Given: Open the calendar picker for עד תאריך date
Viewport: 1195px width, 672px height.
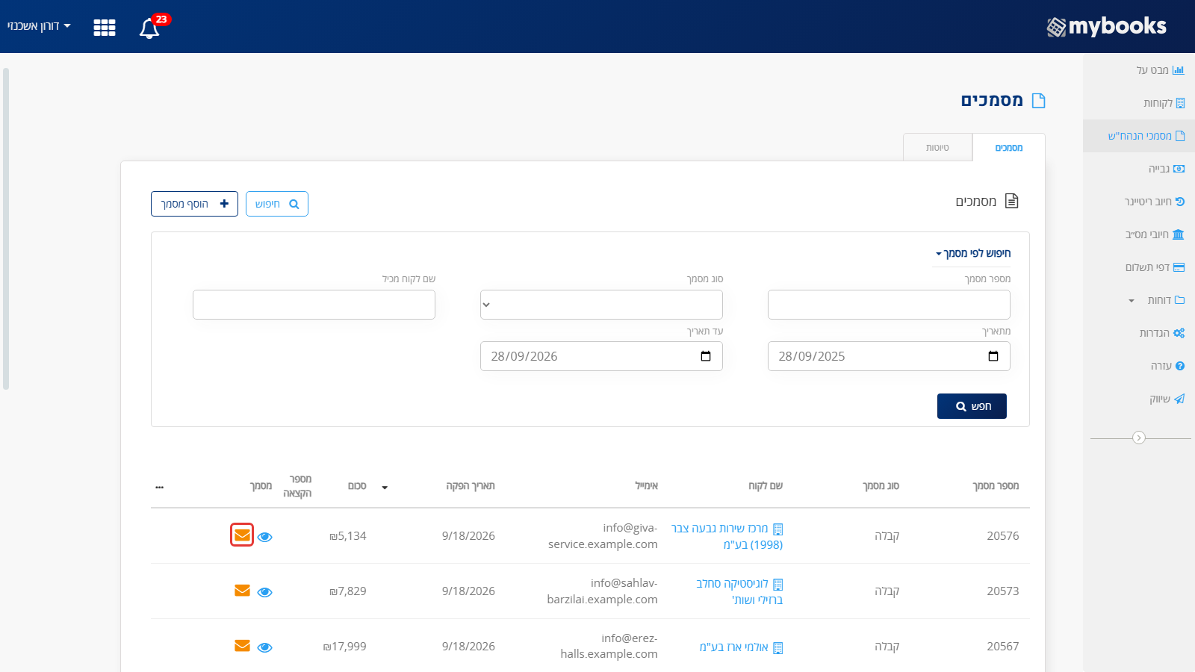Looking at the screenshot, I should [706, 356].
